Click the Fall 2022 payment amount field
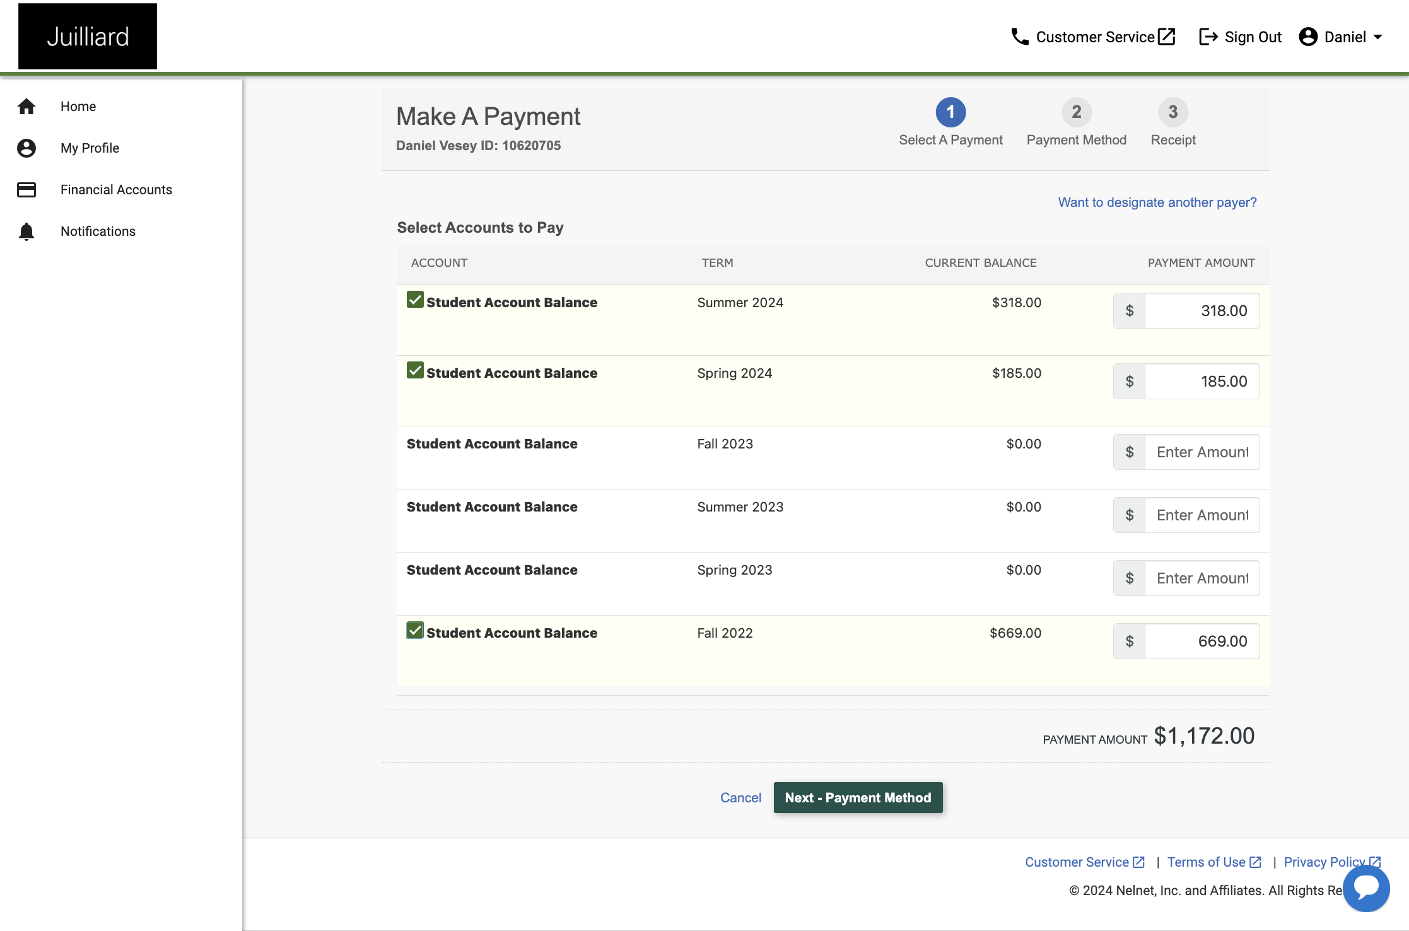1409x931 pixels. (1202, 641)
